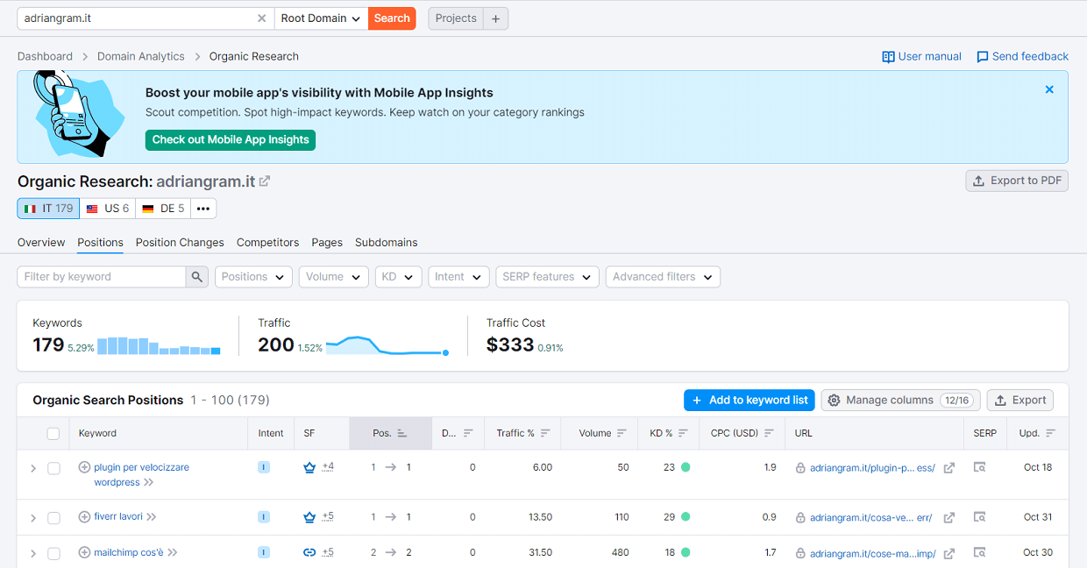Clear the domain search field with X icon
Screen dimensions: 1087x568
pyautogui.click(x=262, y=18)
